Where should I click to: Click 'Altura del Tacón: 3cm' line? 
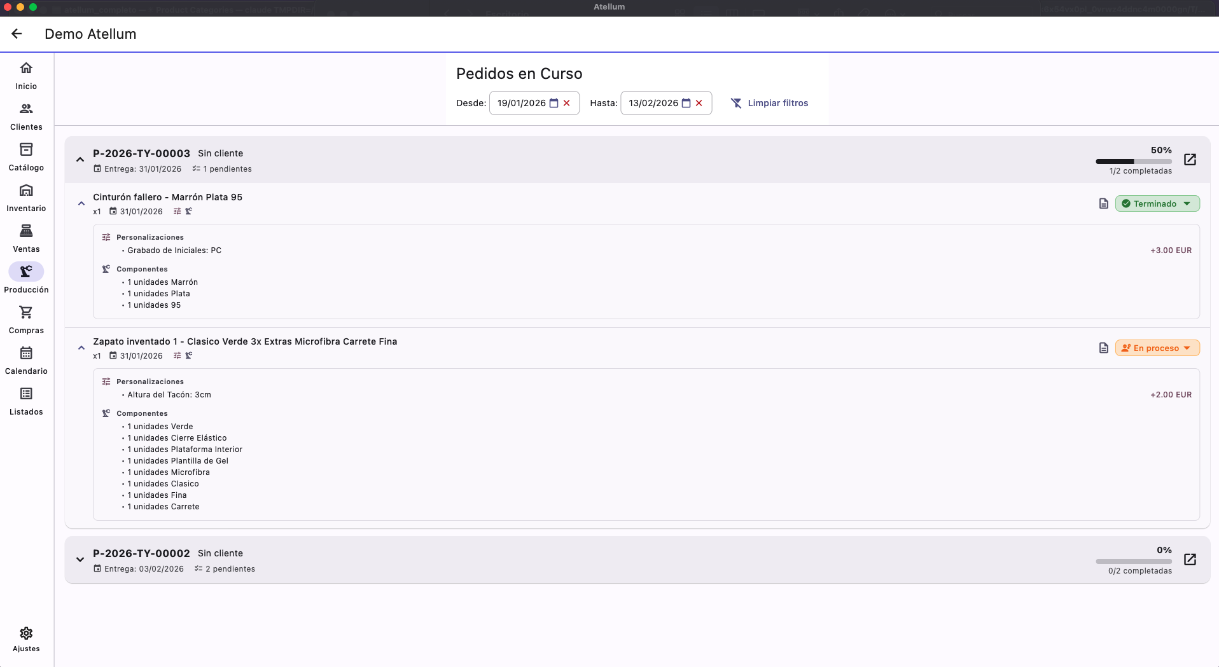tap(169, 395)
